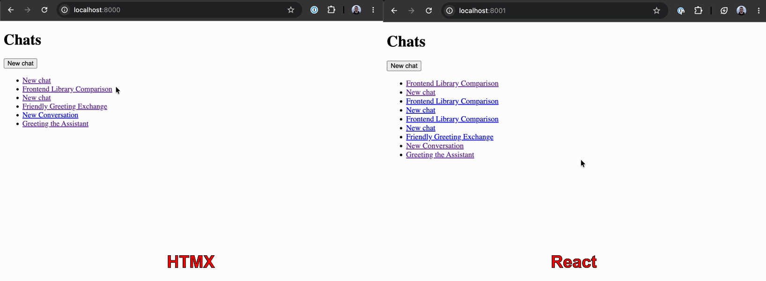Open New Conversation link on localhost:8000 page
766x281 pixels.
[x=50, y=115]
